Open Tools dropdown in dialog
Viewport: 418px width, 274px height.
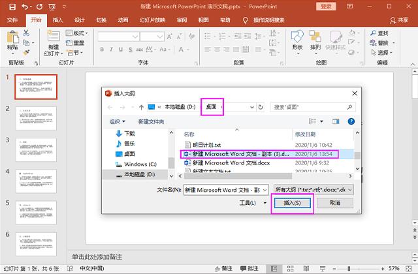coord(253,203)
